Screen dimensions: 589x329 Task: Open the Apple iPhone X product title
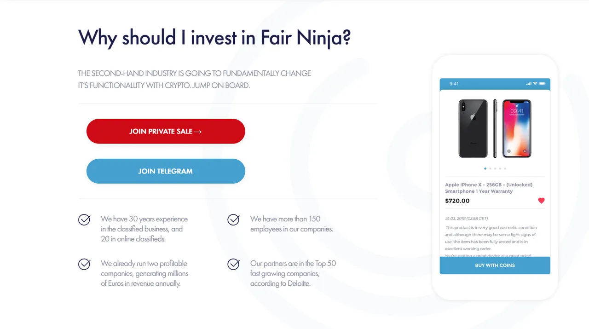[x=489, y=188]
